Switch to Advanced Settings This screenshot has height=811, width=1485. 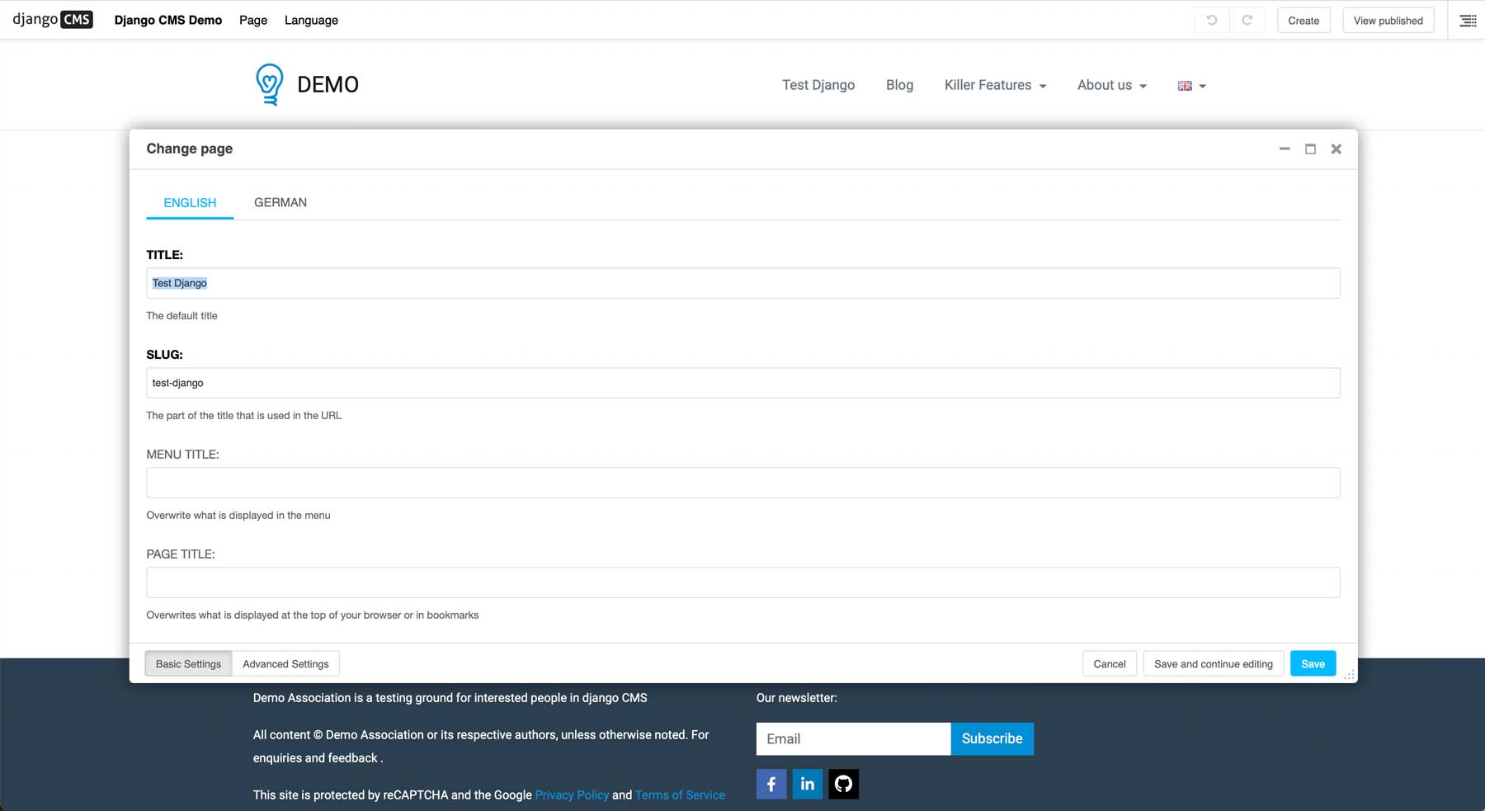[285, 663]
